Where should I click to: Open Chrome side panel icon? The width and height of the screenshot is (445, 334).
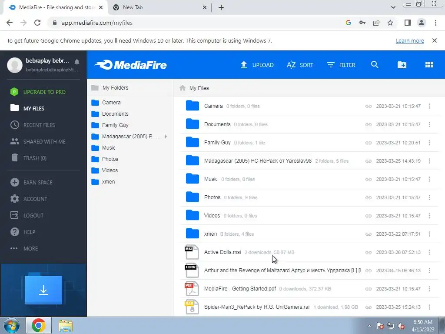click(x=408, y=23)
